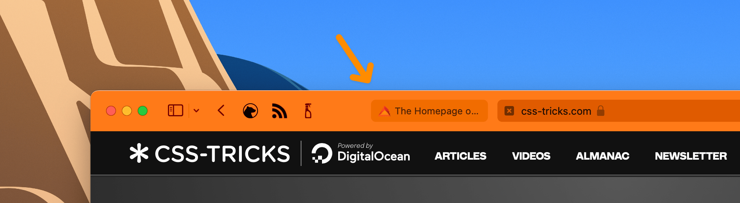The image size is (740, 203).
Task: Open the CSS-TRICKS home logo
Action: coord(210,154)
